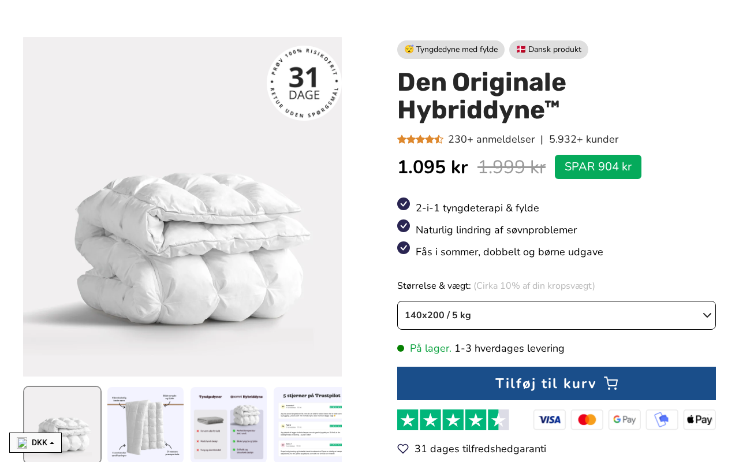This screenshot has height=462, width=739.
Task: Click the 230+ anmeldelser reviews link
Action: tap(491, 139)
